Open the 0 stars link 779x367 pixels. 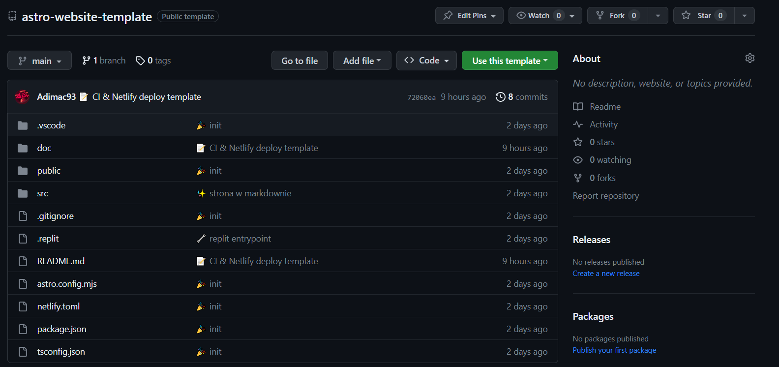tap(594, 142)
